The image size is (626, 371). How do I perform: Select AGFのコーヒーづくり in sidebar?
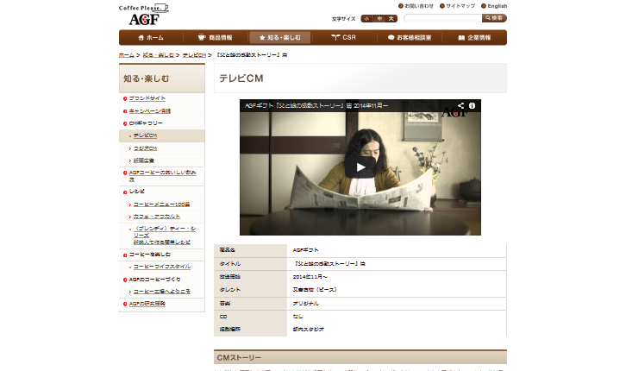click(x=154, y=280)
